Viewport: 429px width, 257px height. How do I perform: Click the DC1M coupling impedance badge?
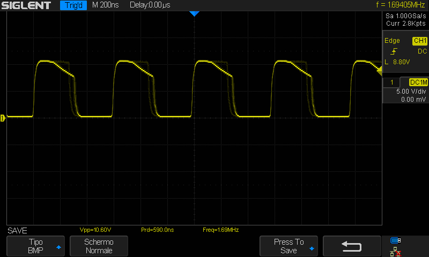(418, 82)
